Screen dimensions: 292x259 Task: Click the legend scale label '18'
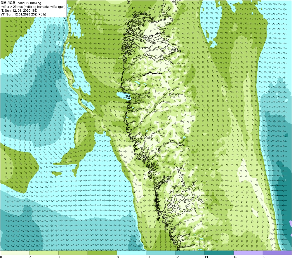click(x=265, y=257)
